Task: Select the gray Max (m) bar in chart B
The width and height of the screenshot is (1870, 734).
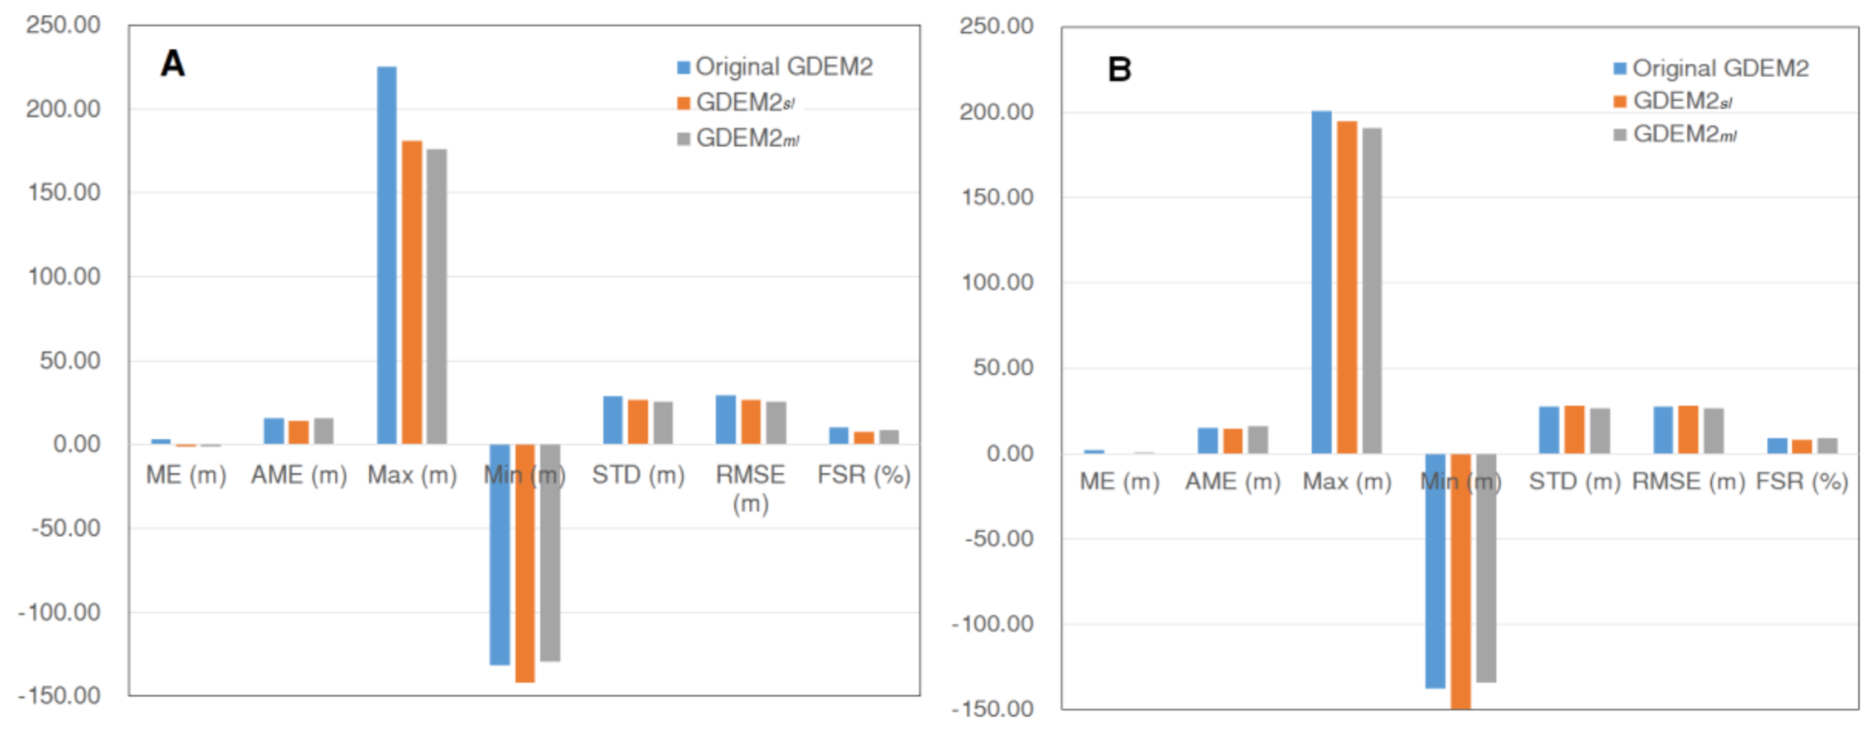Action: point(1372,290)
